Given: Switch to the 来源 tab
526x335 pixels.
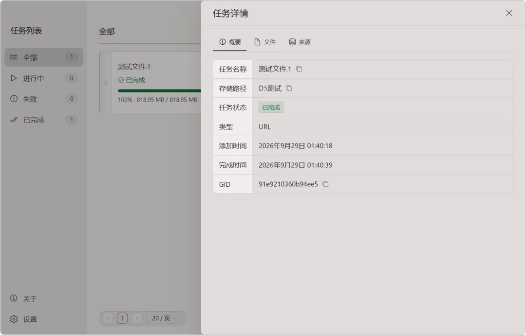Looking at the screenshot, I should (300, 42).
